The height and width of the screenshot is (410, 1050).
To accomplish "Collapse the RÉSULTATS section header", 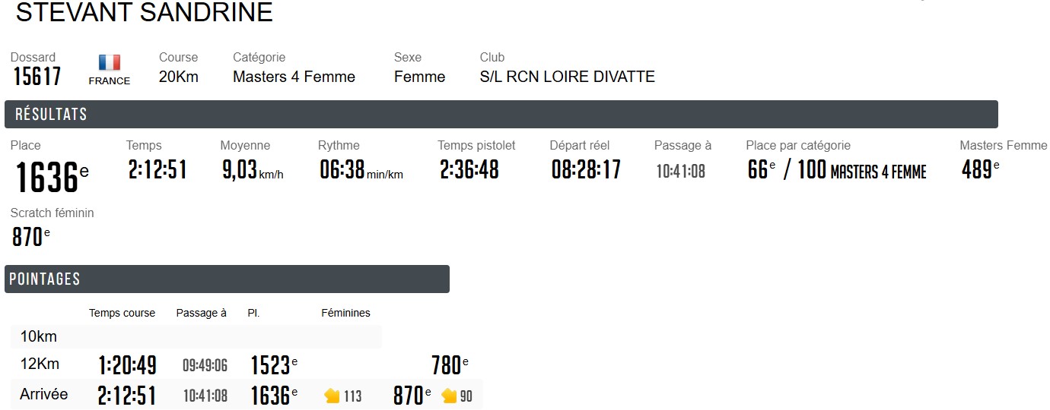I will [x=501, y=115].
